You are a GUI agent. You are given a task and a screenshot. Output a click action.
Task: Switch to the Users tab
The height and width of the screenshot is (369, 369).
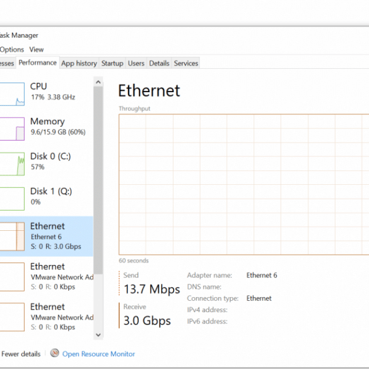[136, 63]
